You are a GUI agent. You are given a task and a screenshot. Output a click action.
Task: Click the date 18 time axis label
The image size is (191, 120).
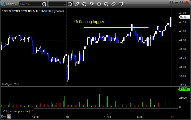[x=67, y=117]
